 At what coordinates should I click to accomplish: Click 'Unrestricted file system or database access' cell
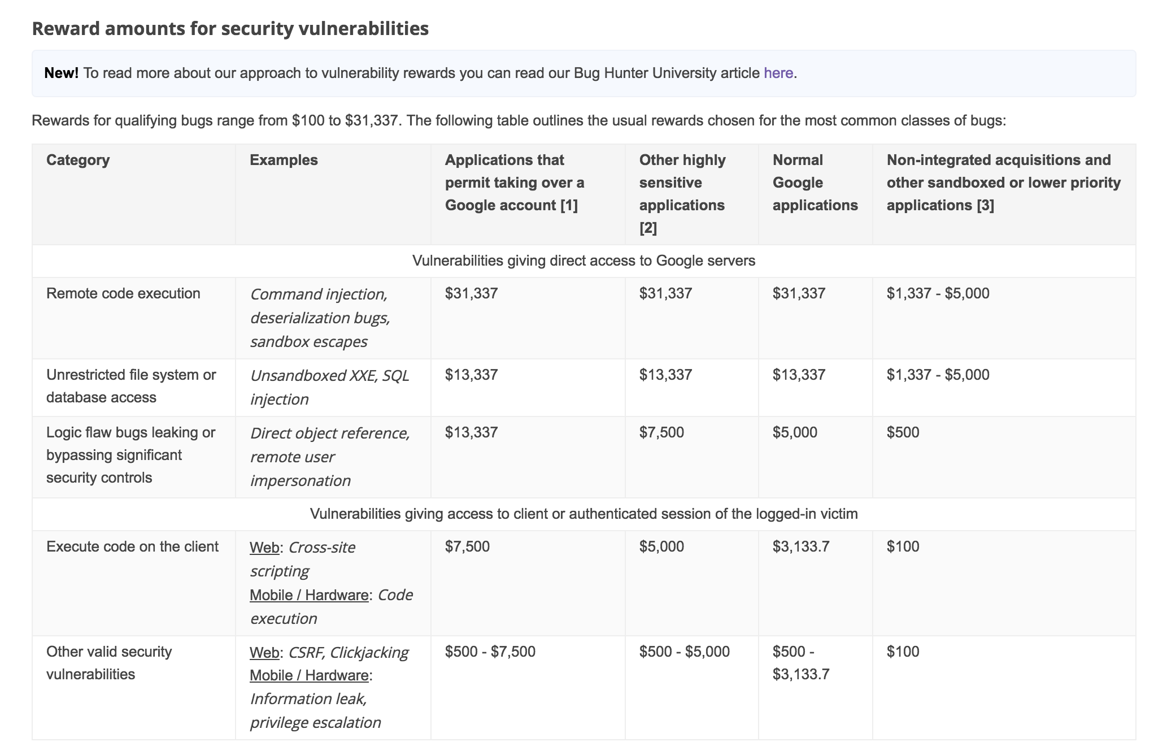(x=130, y=386)
